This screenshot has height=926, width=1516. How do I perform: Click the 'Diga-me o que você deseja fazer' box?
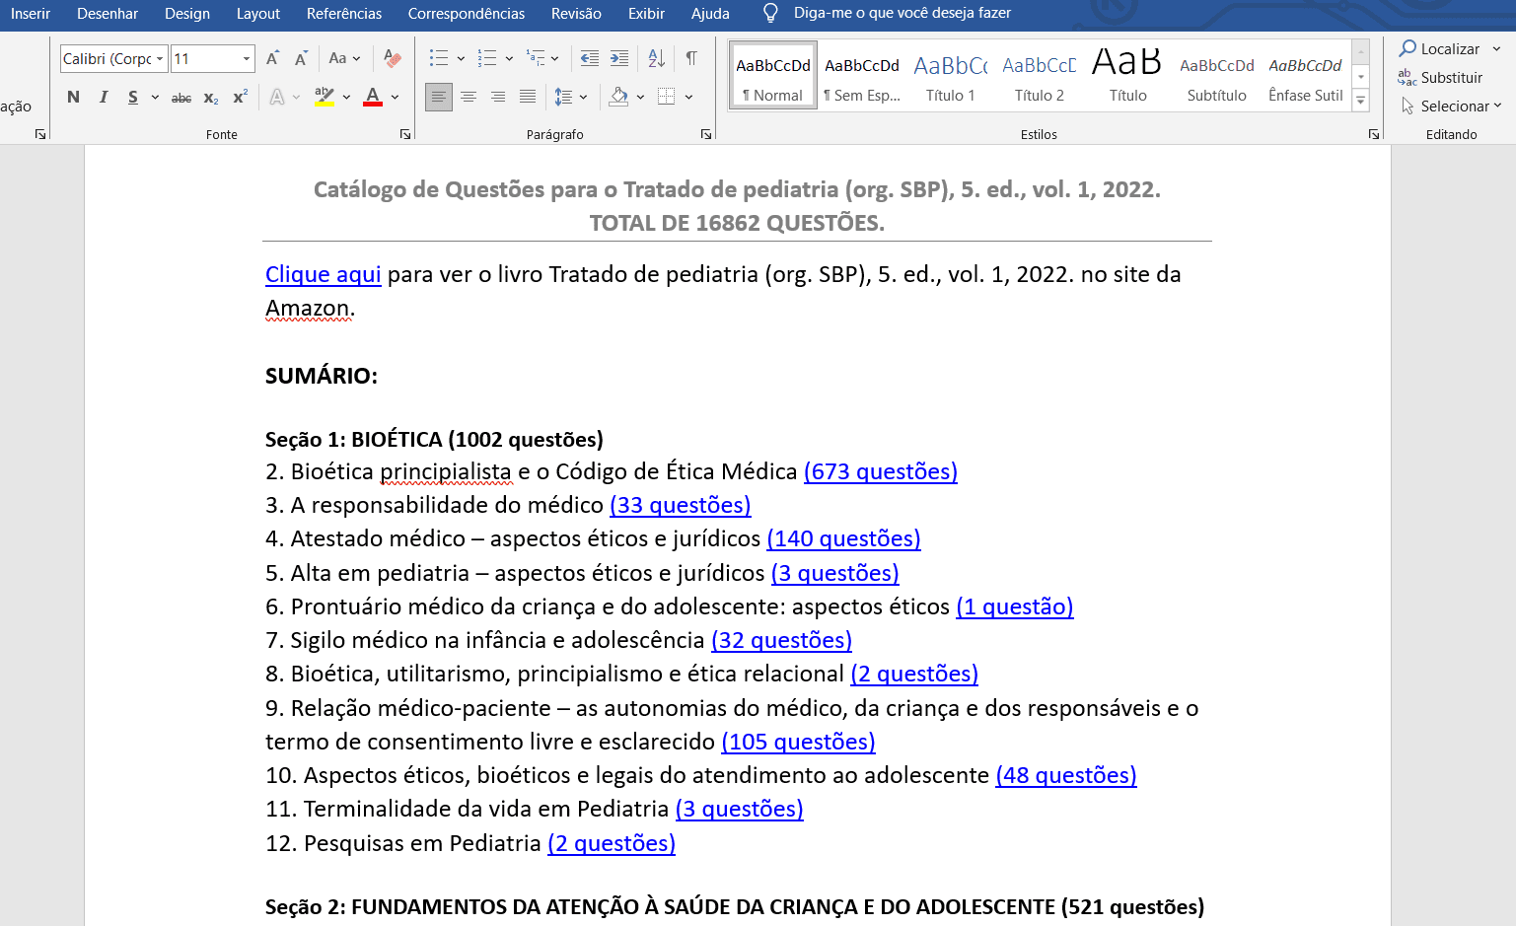[902, 14]
